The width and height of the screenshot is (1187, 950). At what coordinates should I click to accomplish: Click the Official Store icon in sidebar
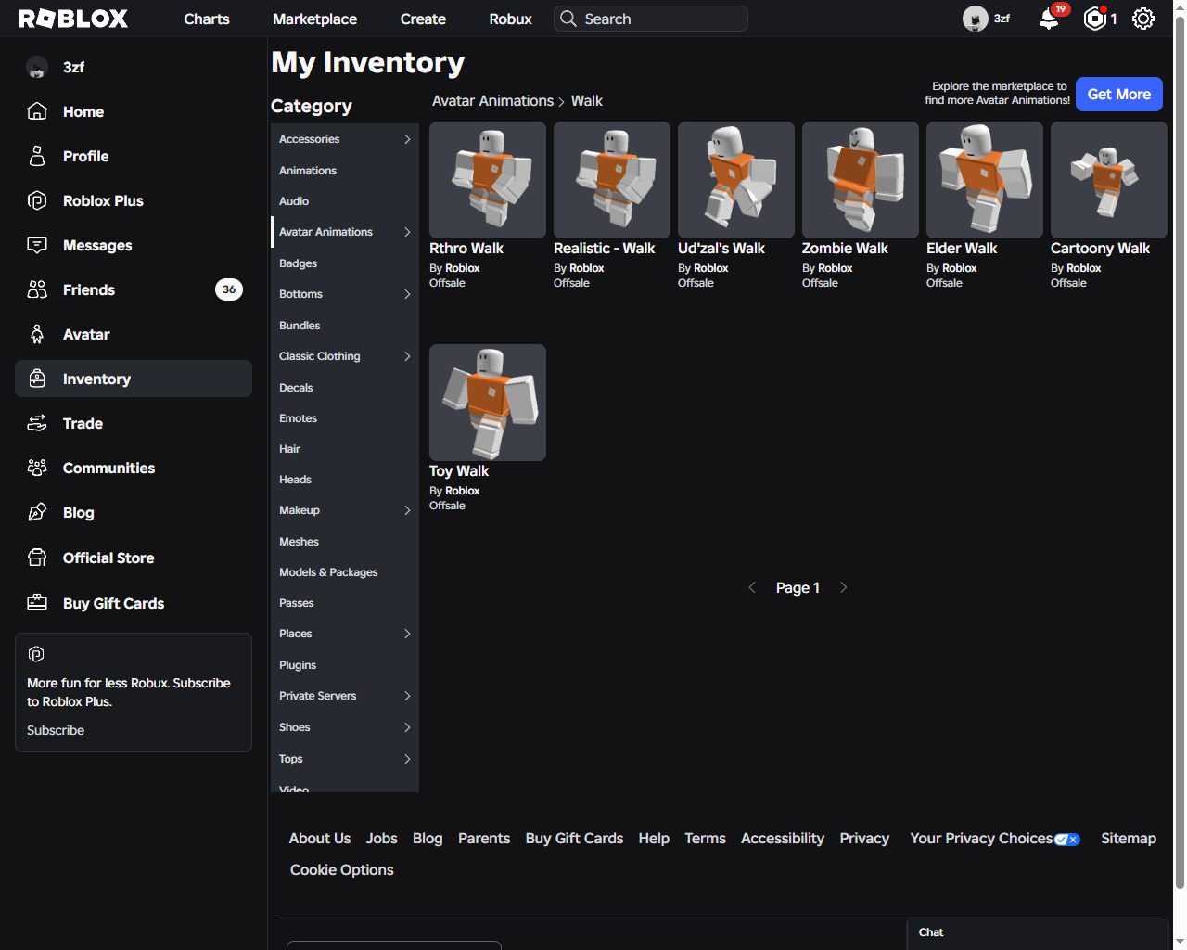37,558
